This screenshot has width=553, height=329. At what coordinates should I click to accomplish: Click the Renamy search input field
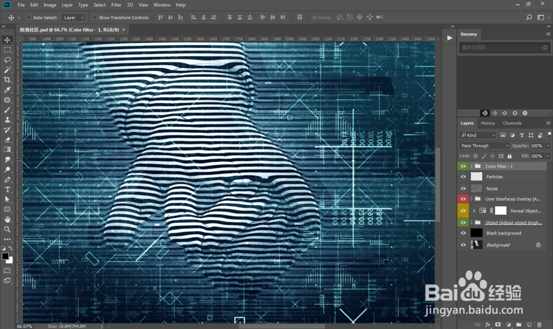[x=504, y=47]
